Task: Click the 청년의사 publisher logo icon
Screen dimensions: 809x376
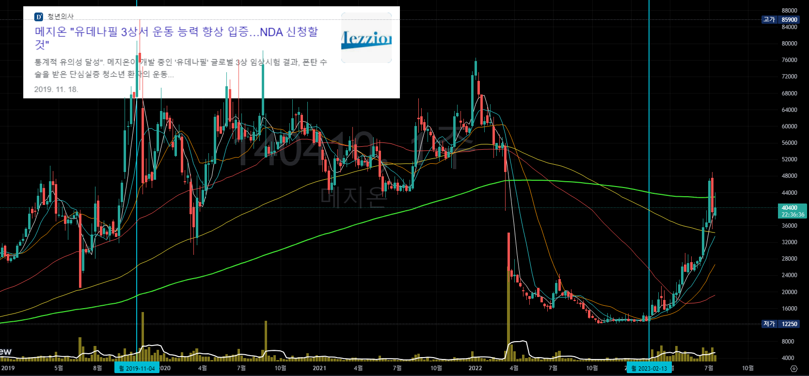Action: 38,17
